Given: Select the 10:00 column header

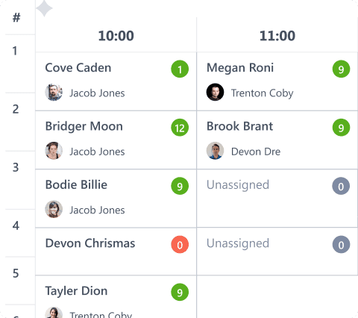Looking at the screenshot, I should click(x=116, y=35).
